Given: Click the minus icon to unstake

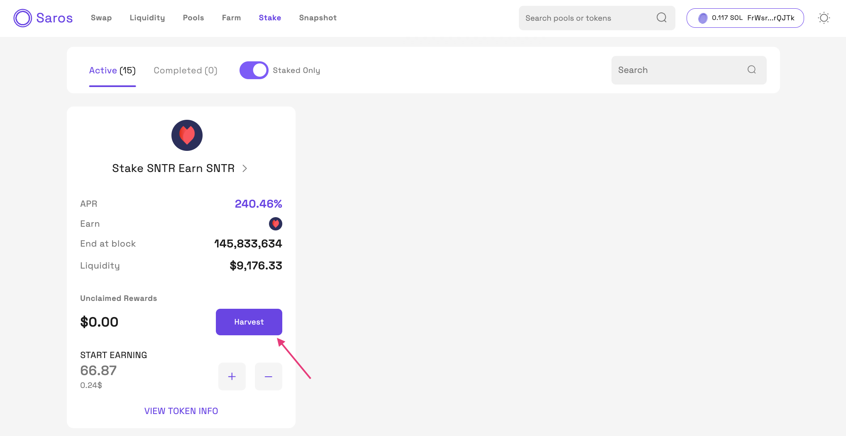Looking at the screenshot, I should (268, 376).
